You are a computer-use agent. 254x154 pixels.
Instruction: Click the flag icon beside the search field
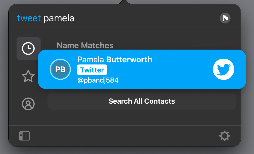(225, 18)
